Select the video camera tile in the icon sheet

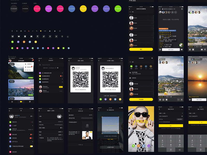tap(19, 36)
